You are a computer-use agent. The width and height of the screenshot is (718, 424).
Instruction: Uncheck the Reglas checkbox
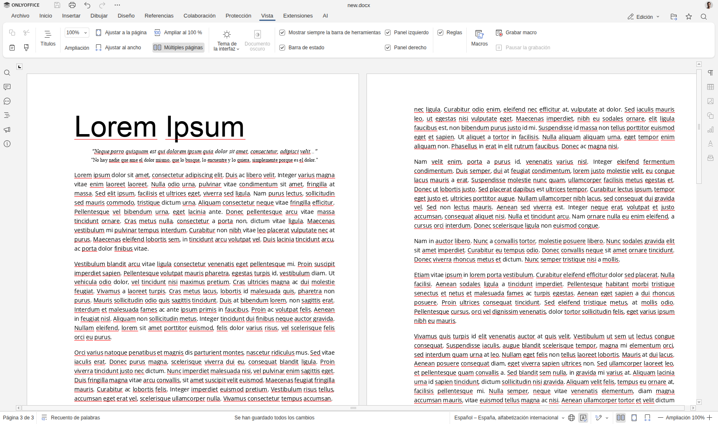441,32
